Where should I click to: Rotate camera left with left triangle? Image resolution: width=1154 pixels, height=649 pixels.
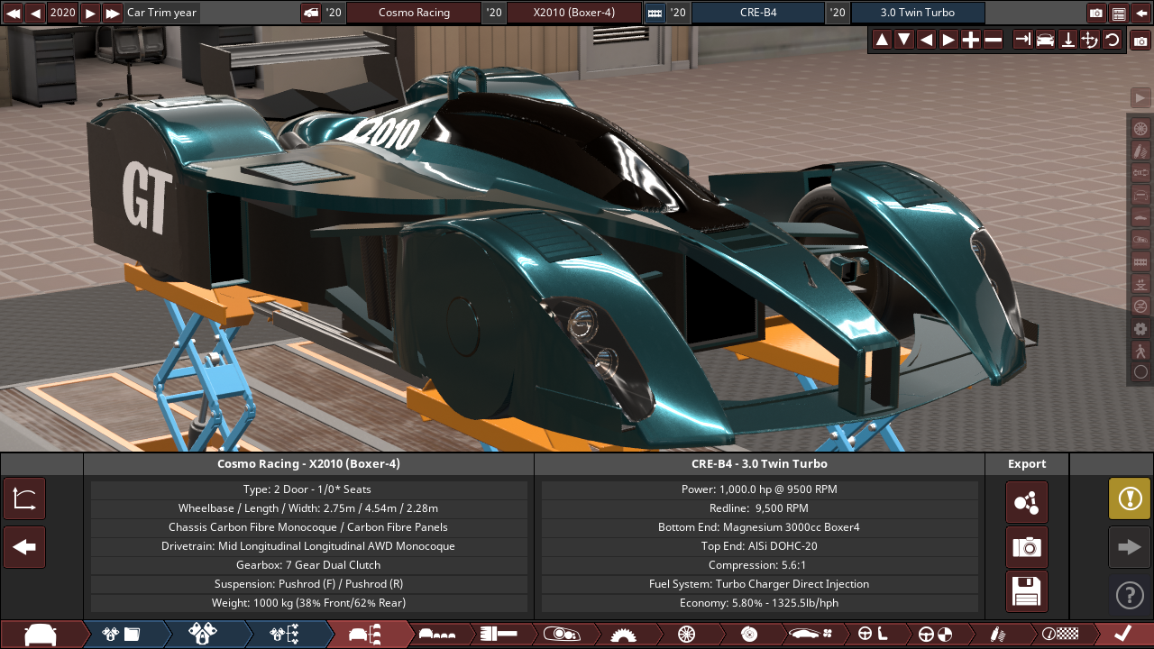[x=926, y=40]
